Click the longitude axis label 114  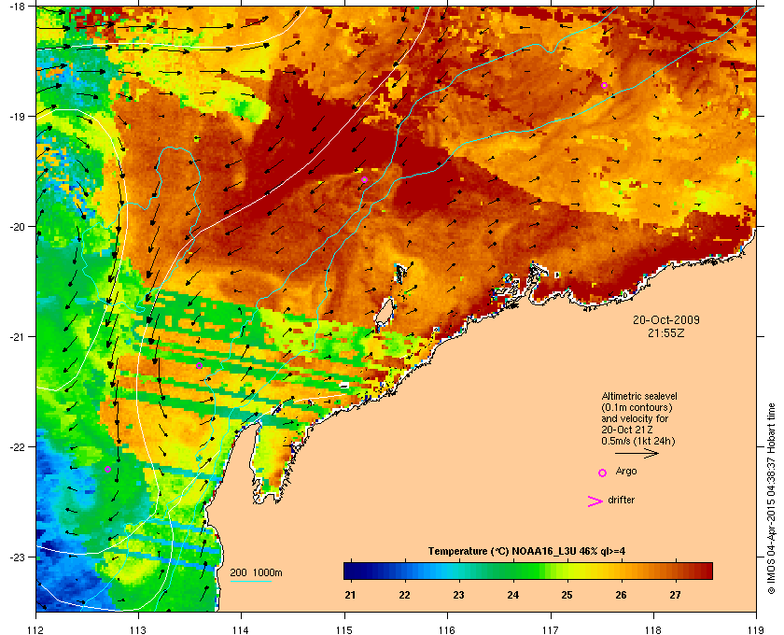(241, 629)
